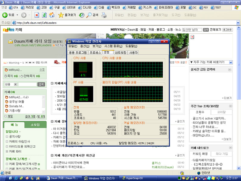Refresh the page using the green arrows icon

click(44, 15)
